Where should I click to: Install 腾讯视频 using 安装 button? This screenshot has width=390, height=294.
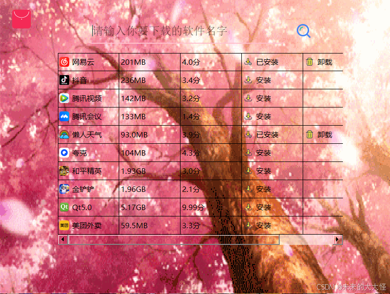[x=258, y=98]
